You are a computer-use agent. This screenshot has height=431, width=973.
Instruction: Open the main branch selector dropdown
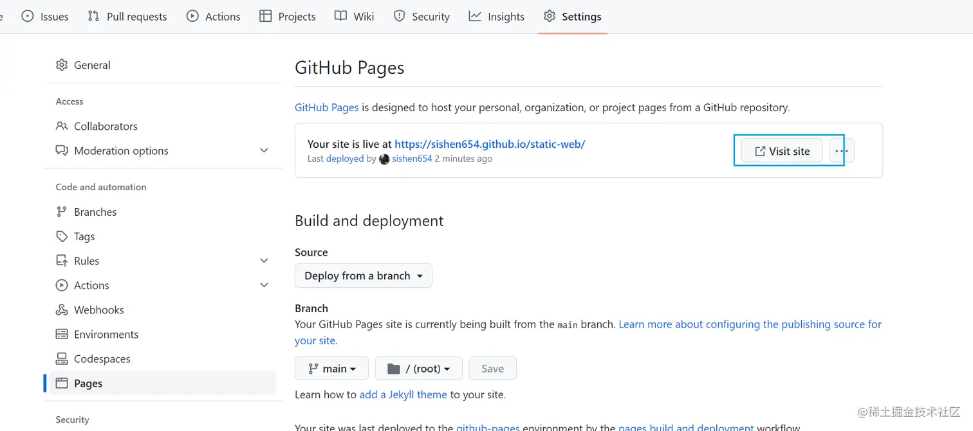pyautogui.click(x=331, y=368)
